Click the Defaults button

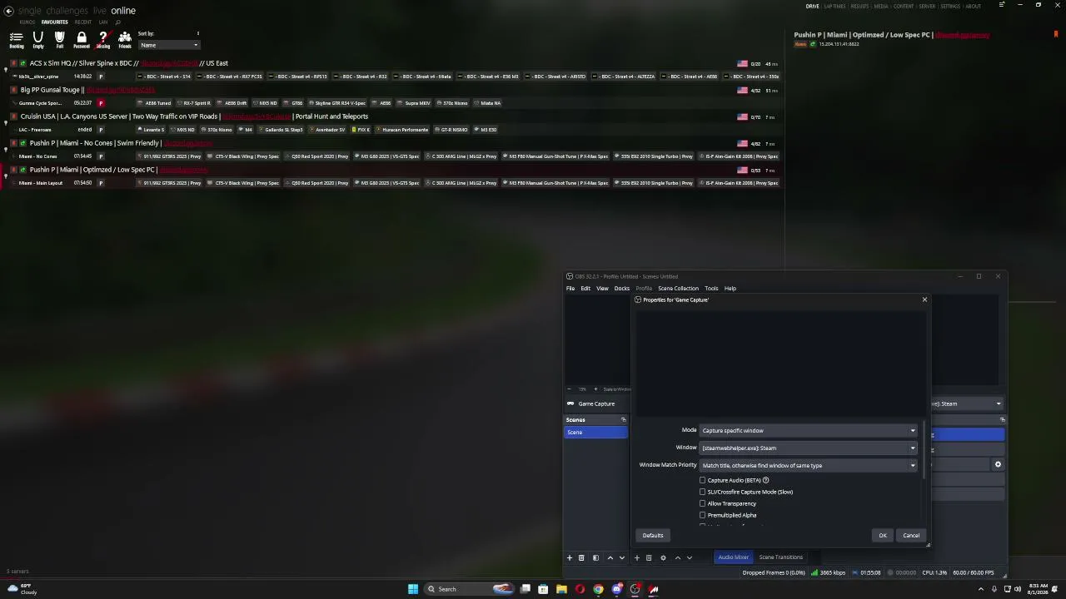[653, 536]
